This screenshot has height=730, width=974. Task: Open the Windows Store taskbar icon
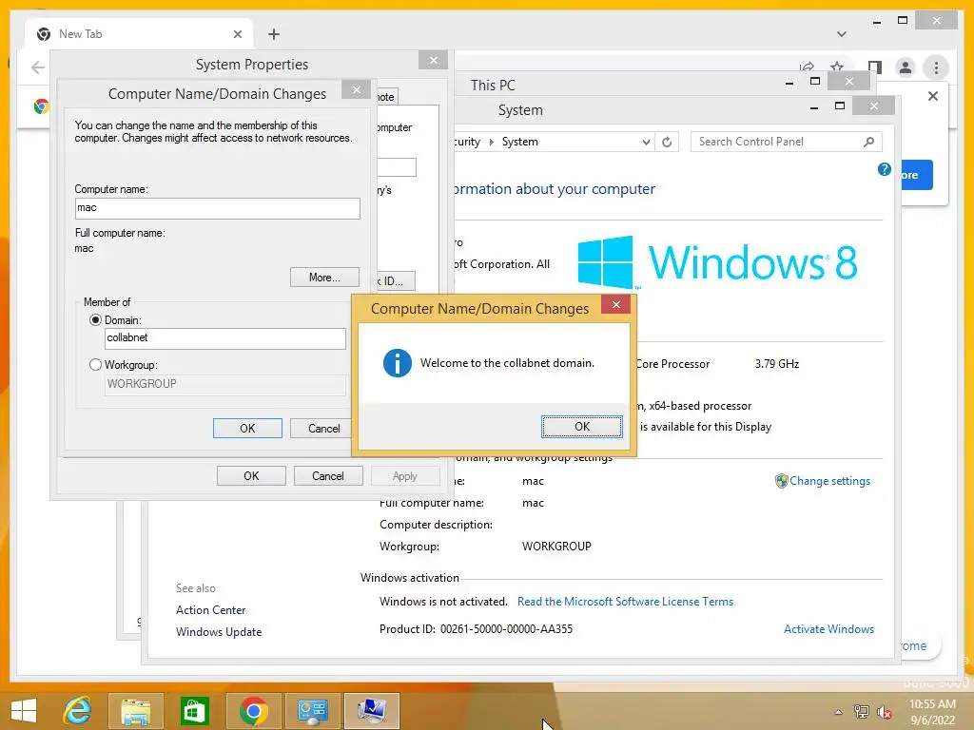click(x=194, y=711)
